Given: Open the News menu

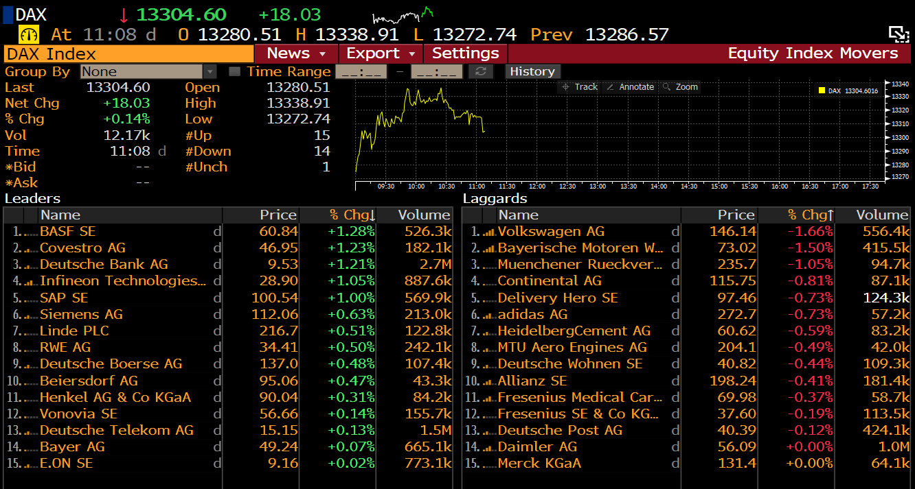Looking at the screenshot, I should coord(297,53).
